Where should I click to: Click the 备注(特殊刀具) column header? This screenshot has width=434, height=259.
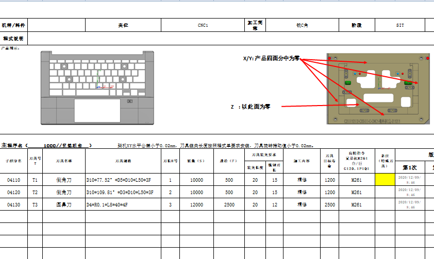(385, 161)
